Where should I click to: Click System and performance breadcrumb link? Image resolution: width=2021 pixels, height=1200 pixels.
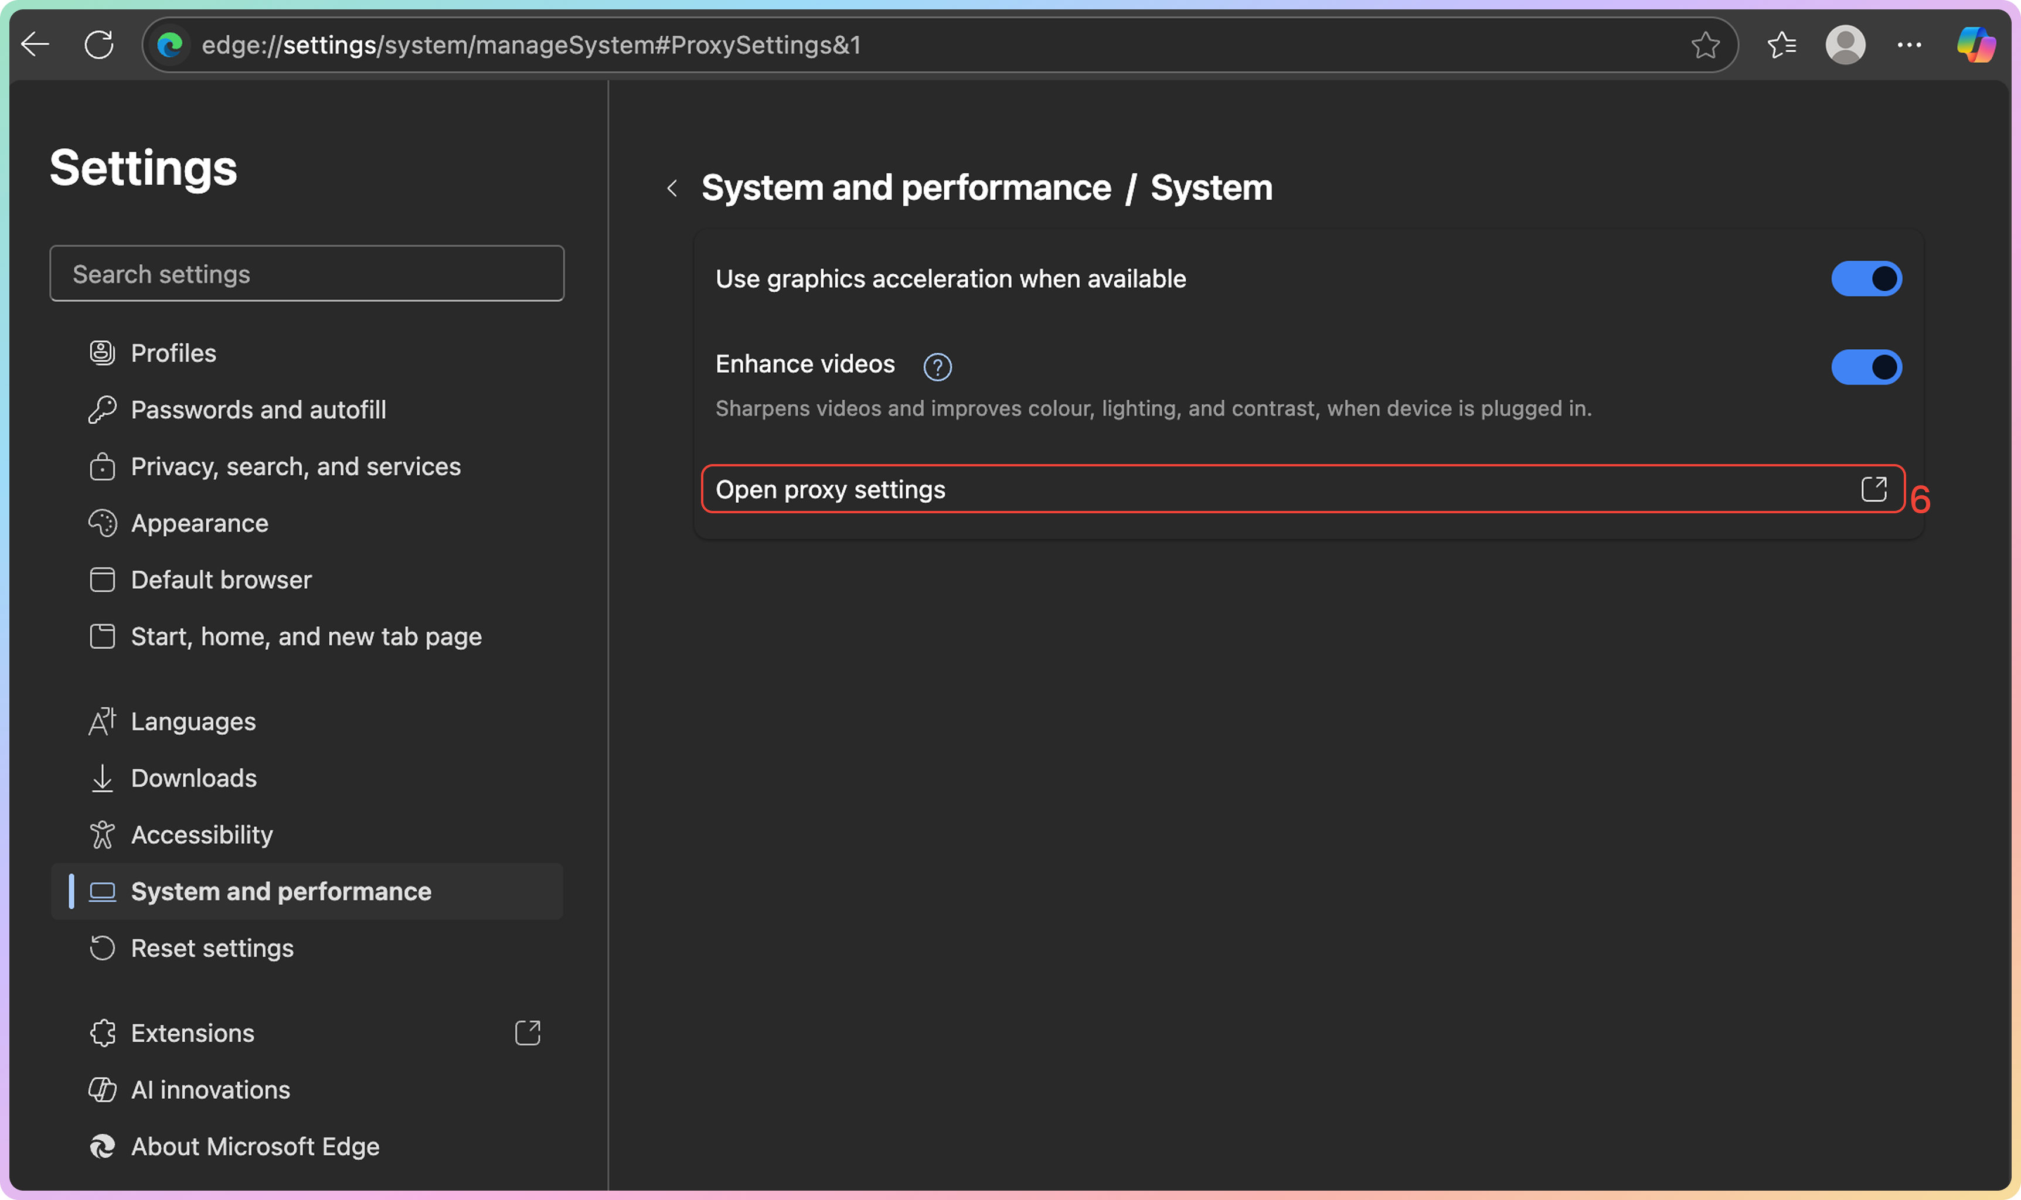(x=906, y=189)
